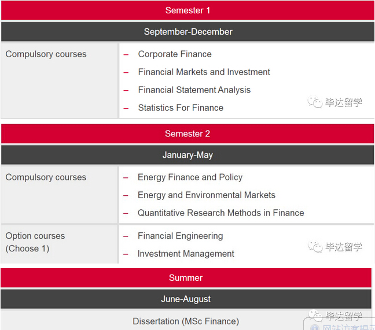Screen dimensions: 375x330
Task: Click WeChat icon beside Investment Management
Action: (315, 247)
